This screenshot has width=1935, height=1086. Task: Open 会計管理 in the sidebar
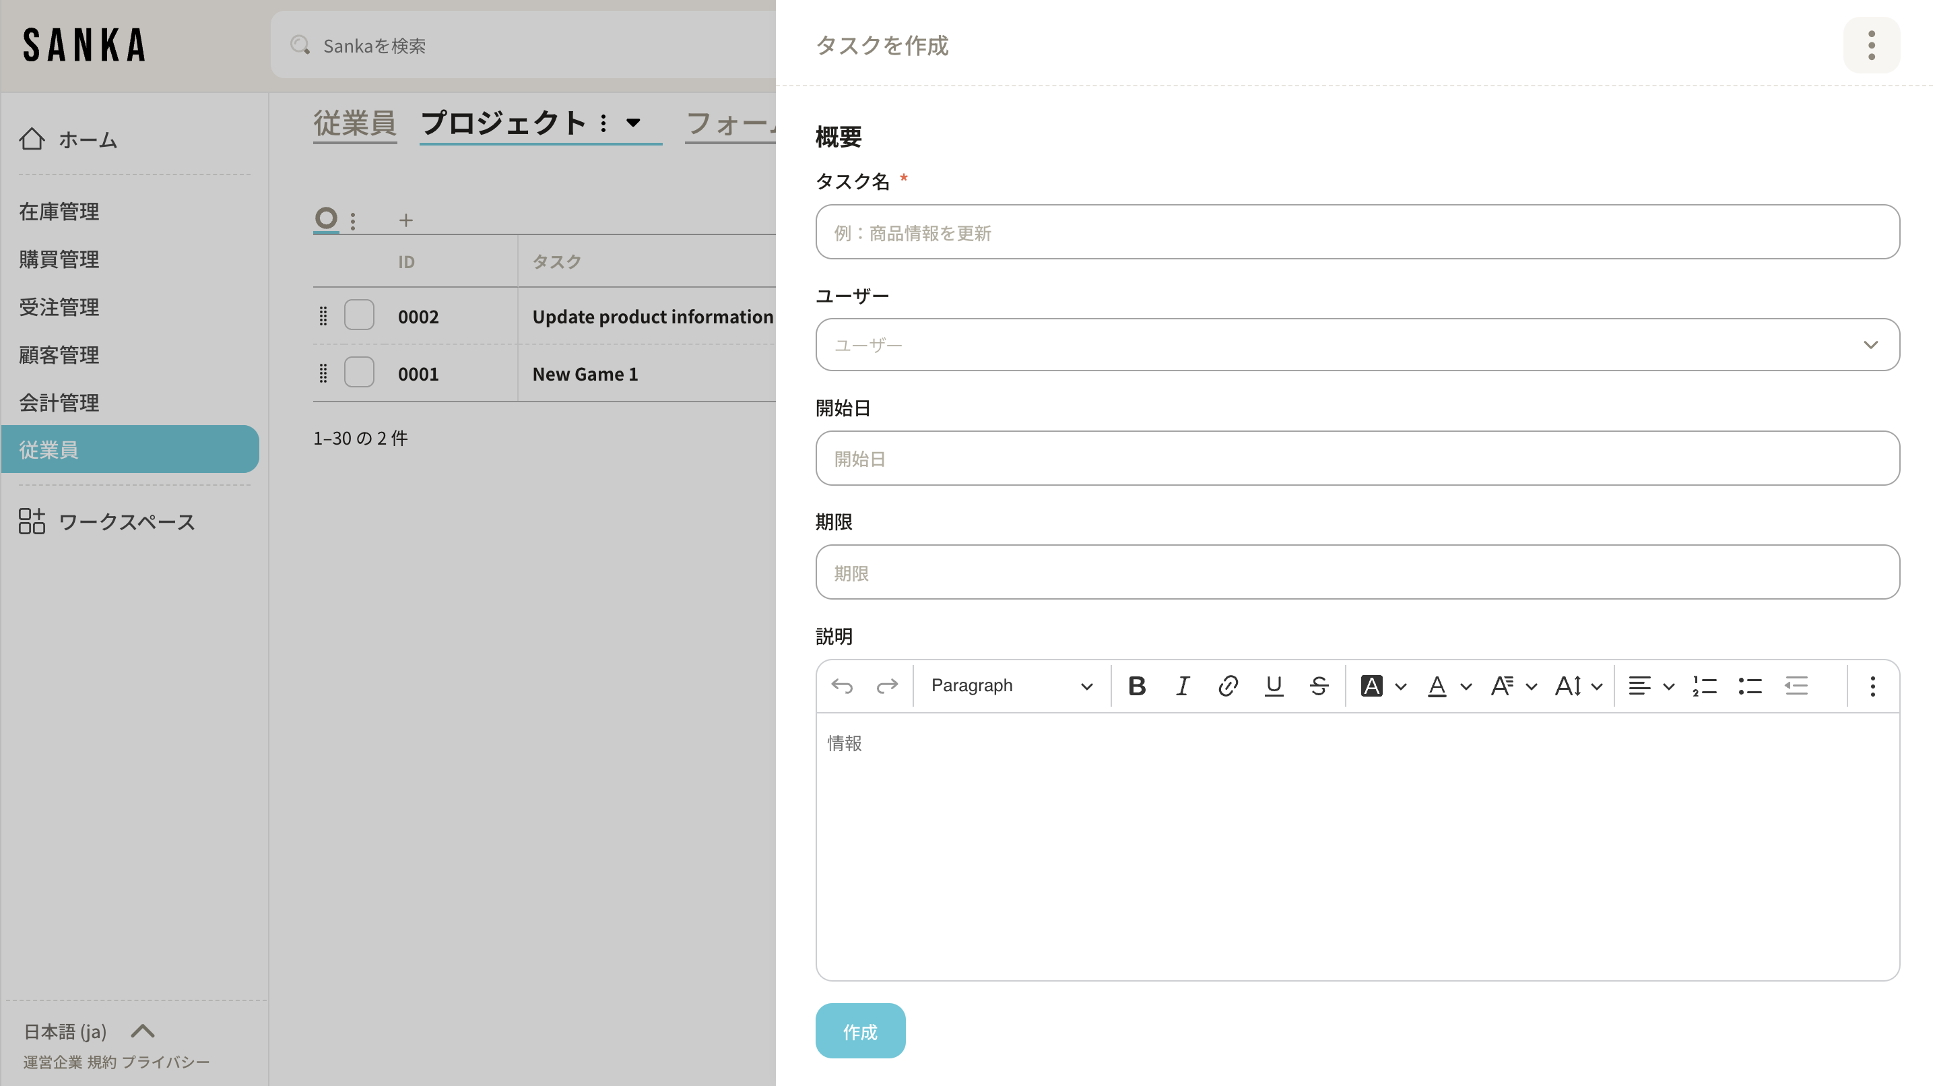(59, 402)
